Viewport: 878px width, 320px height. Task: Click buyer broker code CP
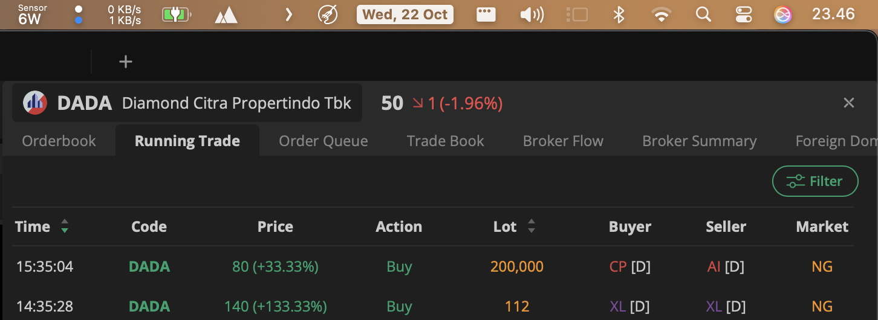coord(618,266)
